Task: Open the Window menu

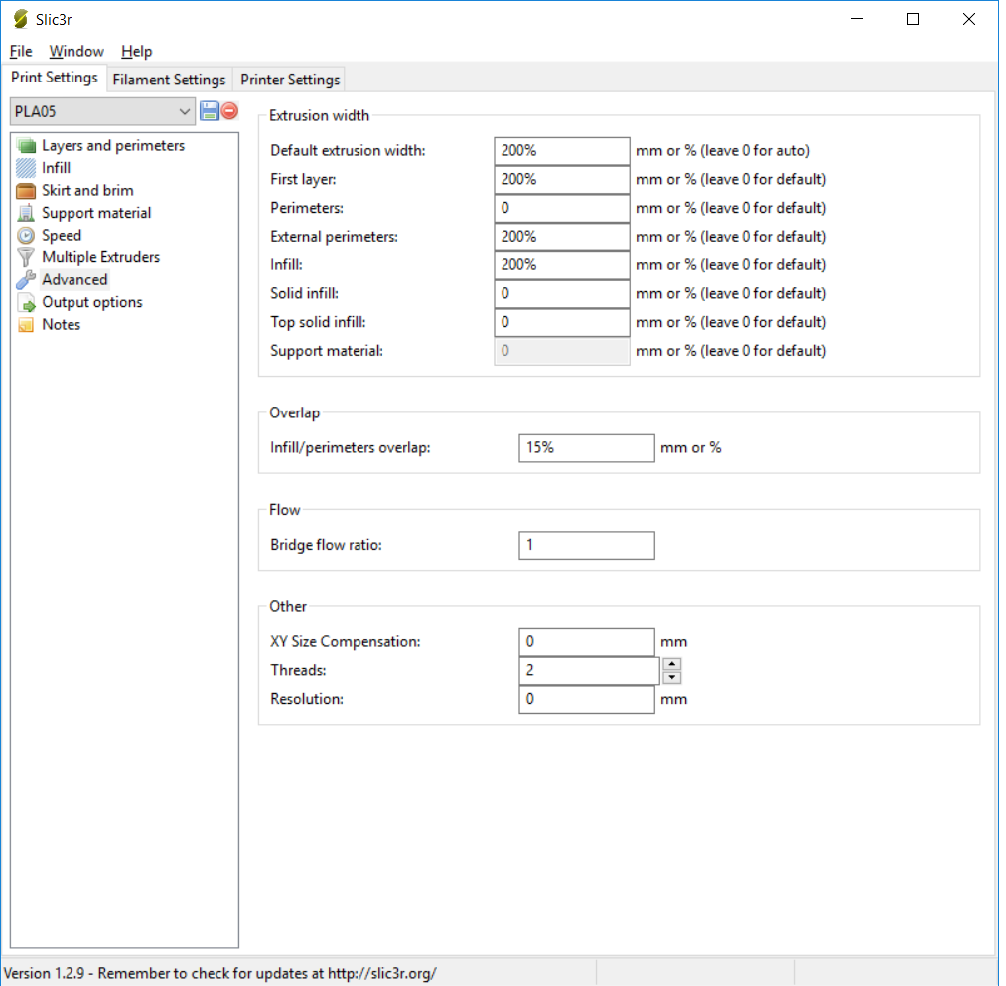Action: click(76, 51)
